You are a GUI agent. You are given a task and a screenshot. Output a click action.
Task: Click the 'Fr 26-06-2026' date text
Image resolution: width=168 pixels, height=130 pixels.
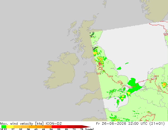(x=111, y=124)
